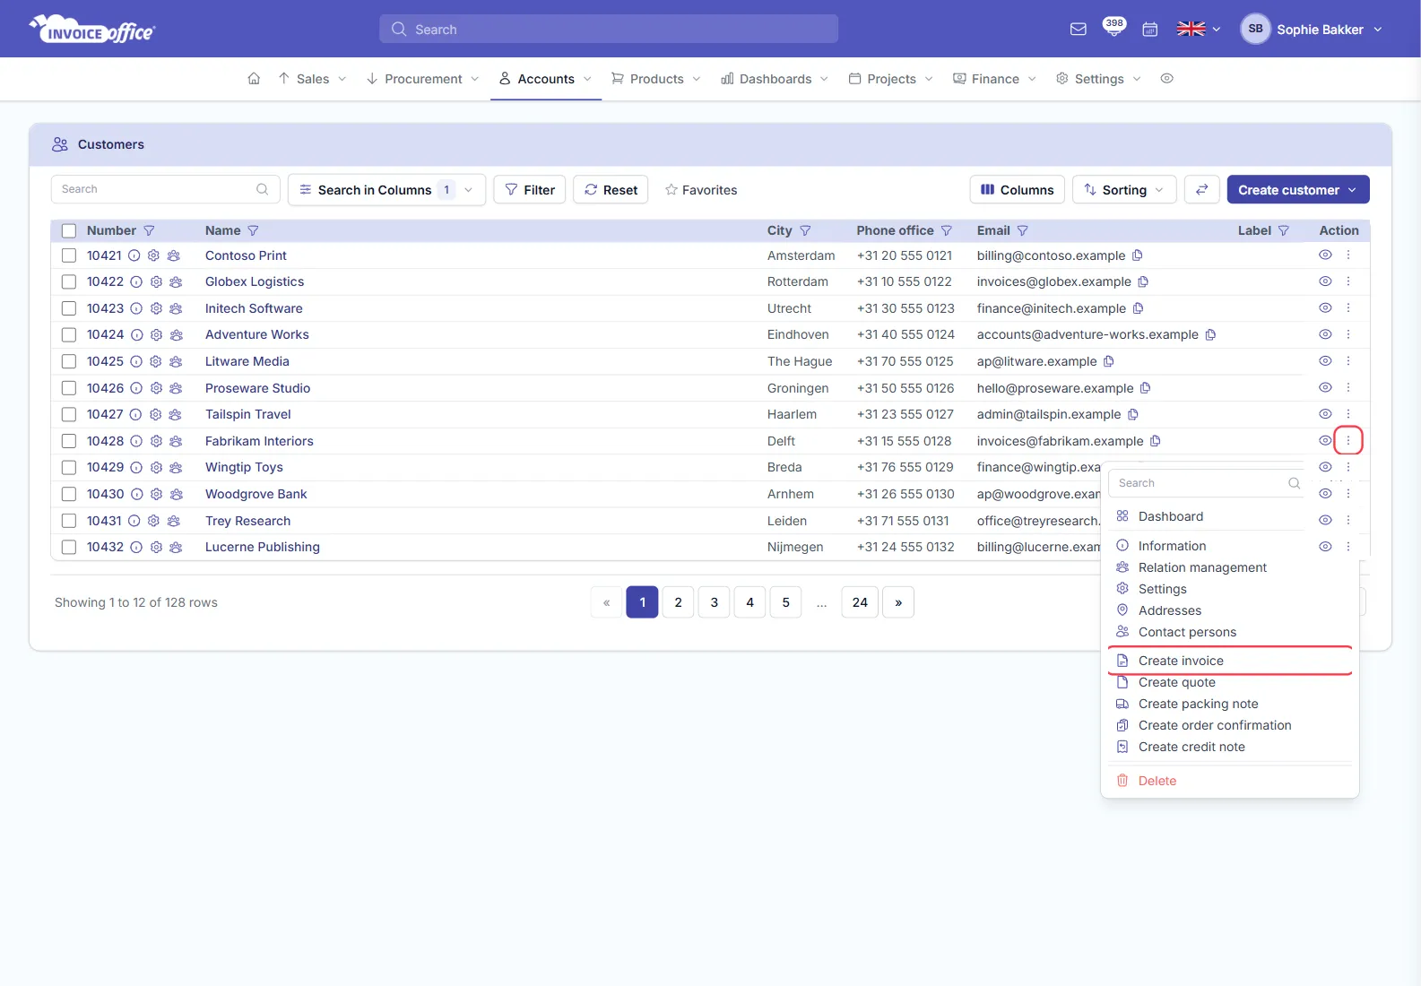Screen dimensions: 1421x986
Task: Check the box for customer 10429
Action: click(69, 467)
